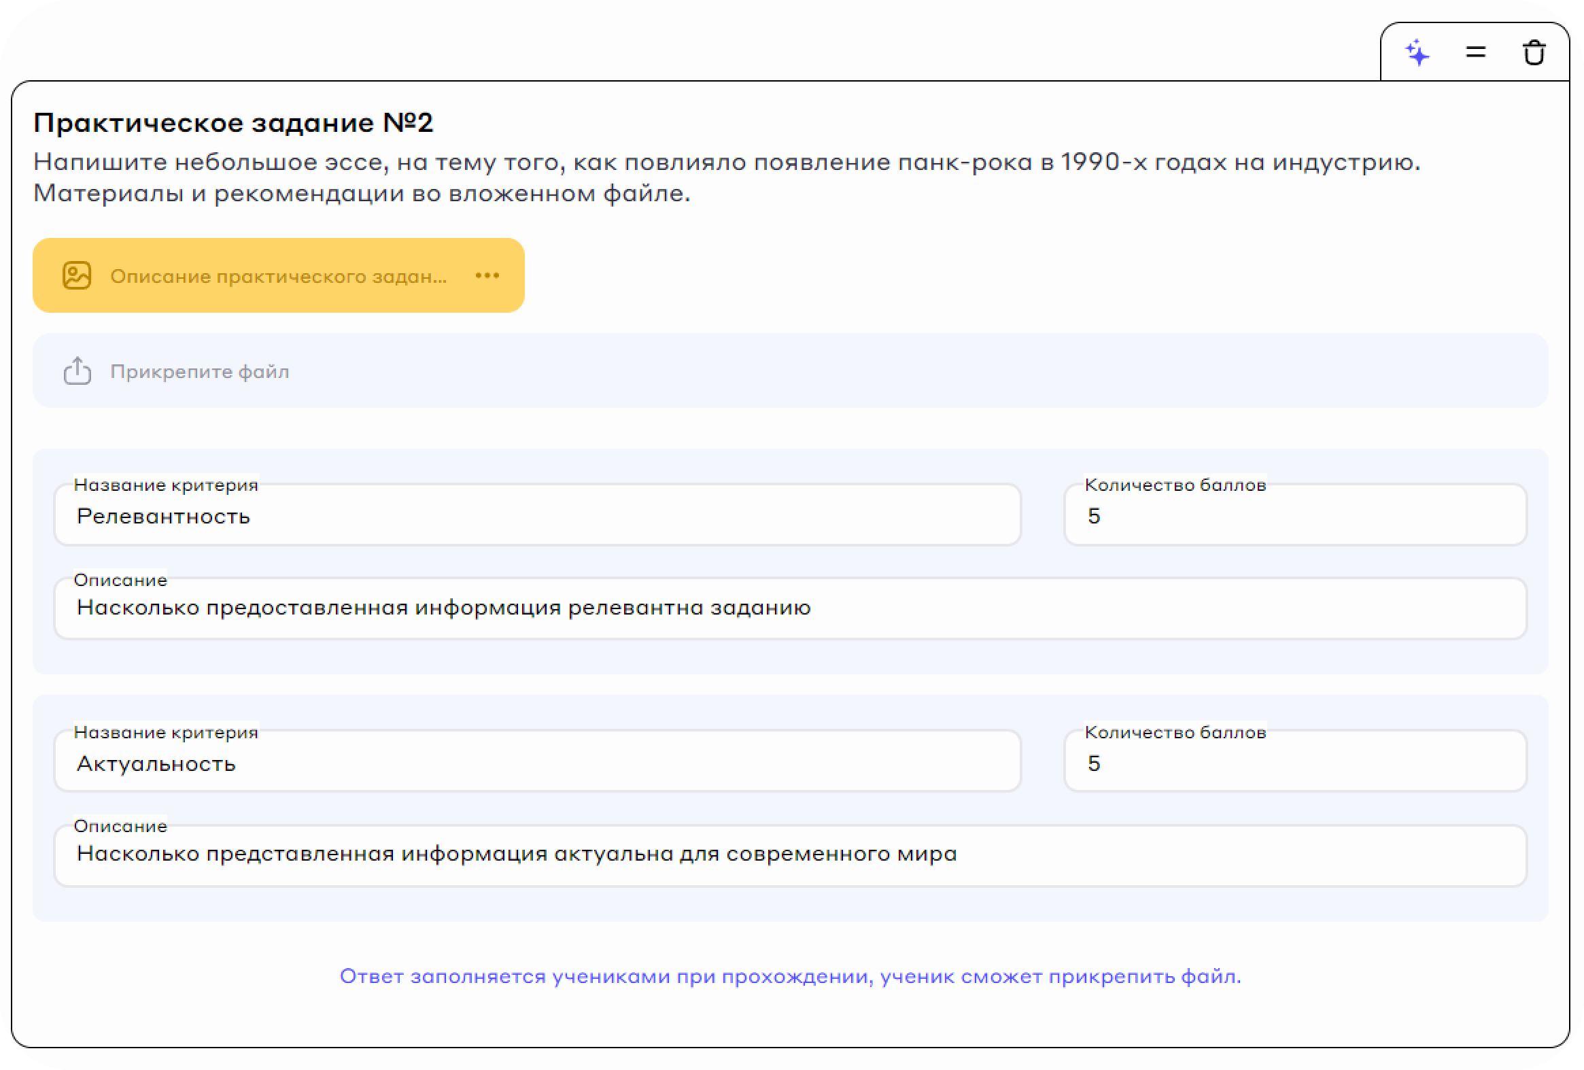This screenshot has height=1070, width=1584.
Task: Edit the Актуальность criterion name field
Action: click(537, 763)
